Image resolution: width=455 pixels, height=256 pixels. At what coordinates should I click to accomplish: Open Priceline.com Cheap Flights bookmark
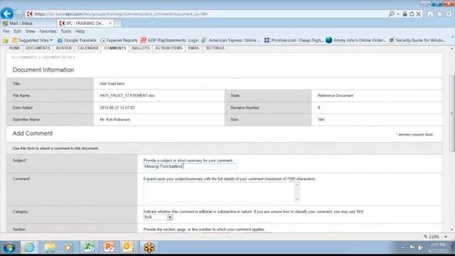point(294,41)
